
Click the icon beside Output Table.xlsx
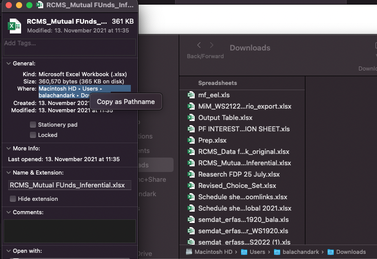click(191, 117)
